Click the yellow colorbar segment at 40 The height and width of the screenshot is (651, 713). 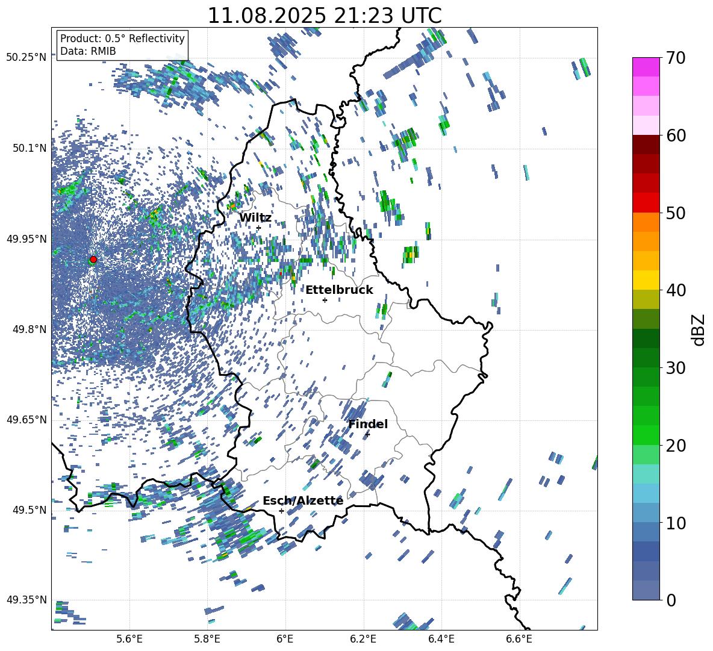[646, 280]
